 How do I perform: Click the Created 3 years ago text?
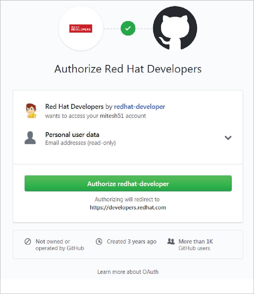click(131, 242)
